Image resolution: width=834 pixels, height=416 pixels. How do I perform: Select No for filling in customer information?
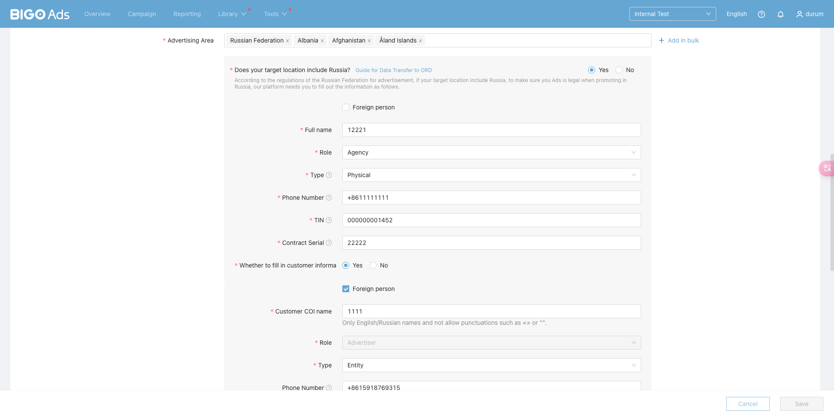[373, 265]
